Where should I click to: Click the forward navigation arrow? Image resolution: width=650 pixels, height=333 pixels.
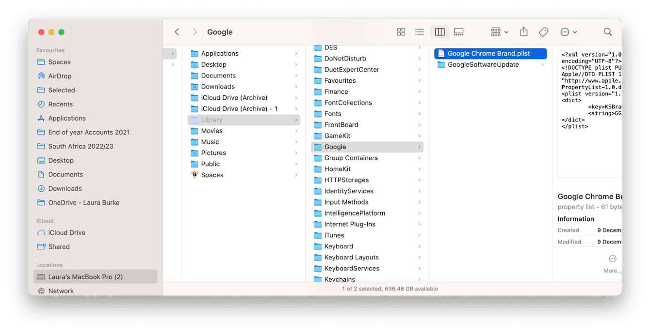coord(194,31)
